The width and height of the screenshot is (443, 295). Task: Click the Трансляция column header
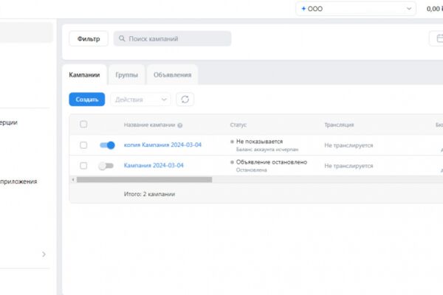point(339,125)
